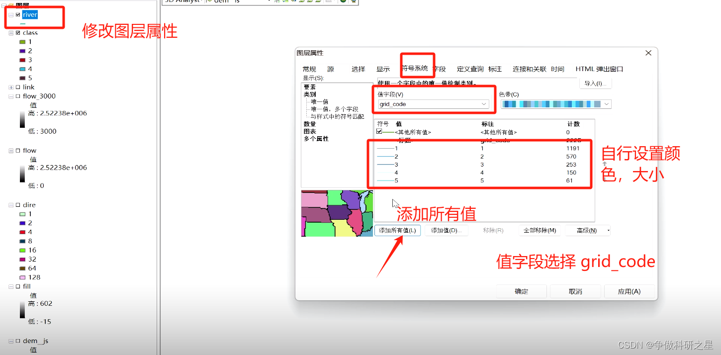Click the line symbol for value 5
Screen dimensions: 721x355
tap(385, 180)
